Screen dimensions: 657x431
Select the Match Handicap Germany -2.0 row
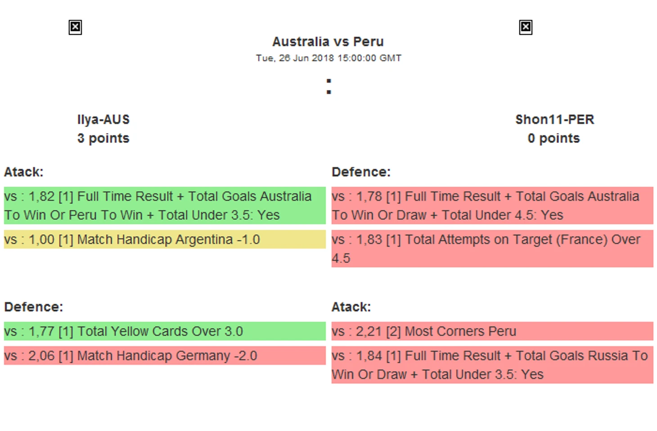[165, 355]
